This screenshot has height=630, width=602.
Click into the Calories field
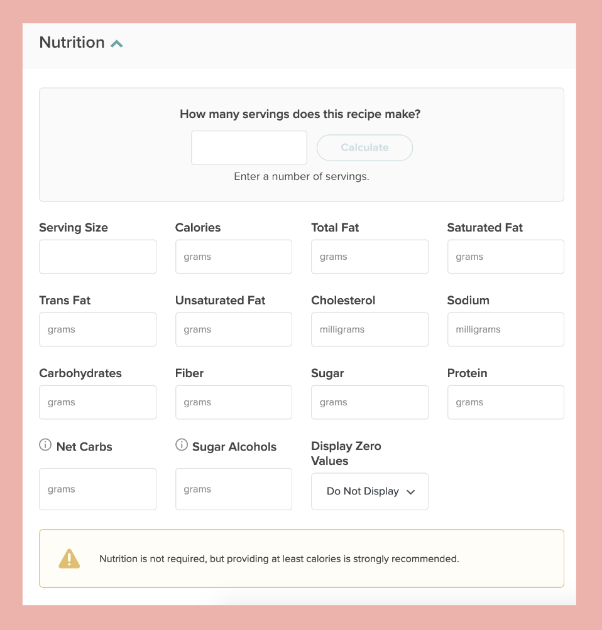click(x=233, y=257)
